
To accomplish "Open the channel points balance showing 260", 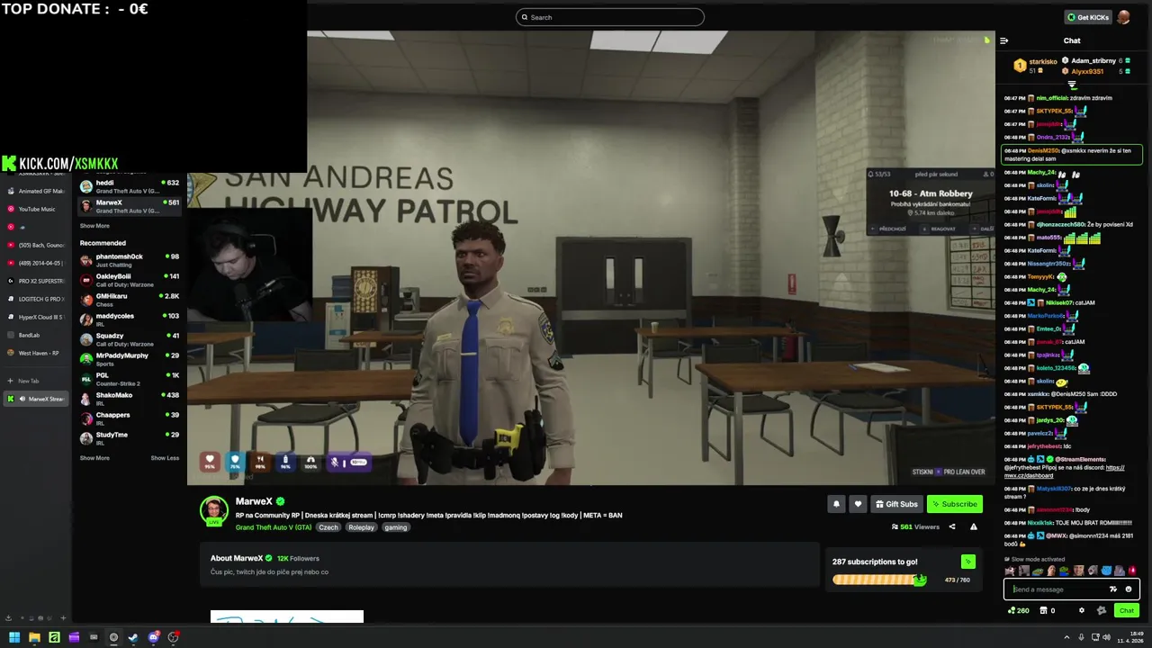I will click(x=1019, y=610).
